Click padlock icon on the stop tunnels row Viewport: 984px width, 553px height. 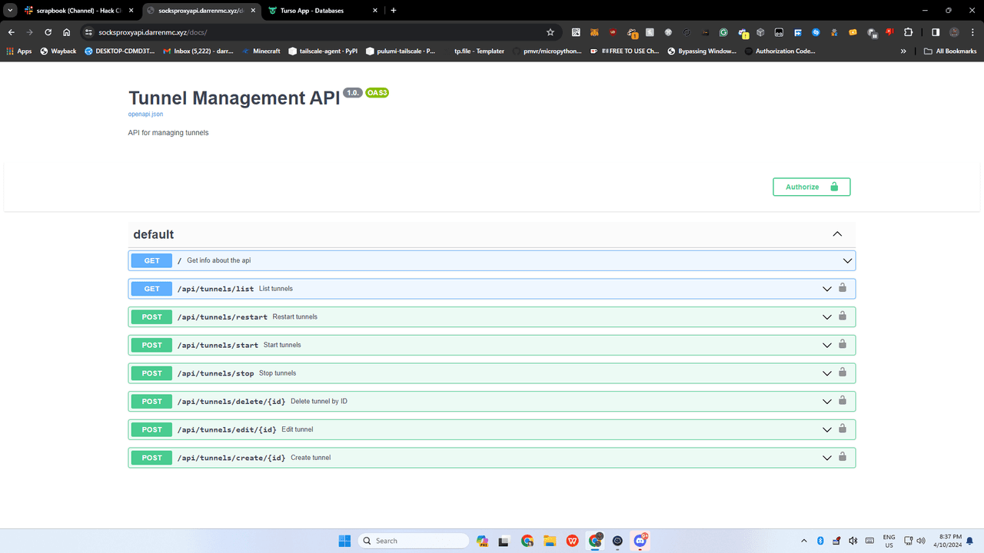click(843, 373)
